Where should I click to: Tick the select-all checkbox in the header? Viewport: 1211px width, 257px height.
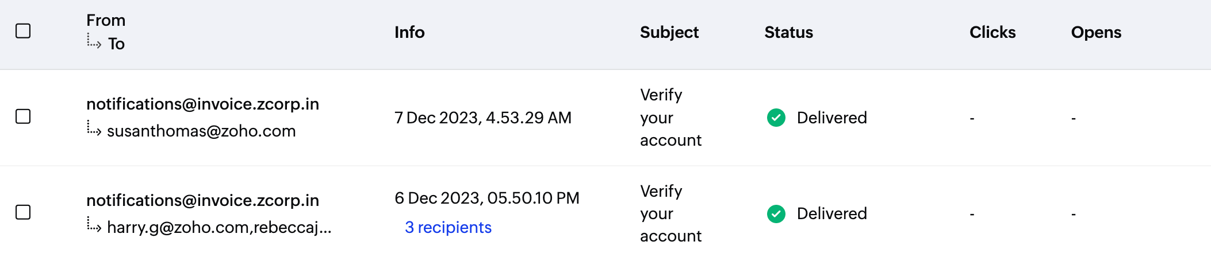23,31
